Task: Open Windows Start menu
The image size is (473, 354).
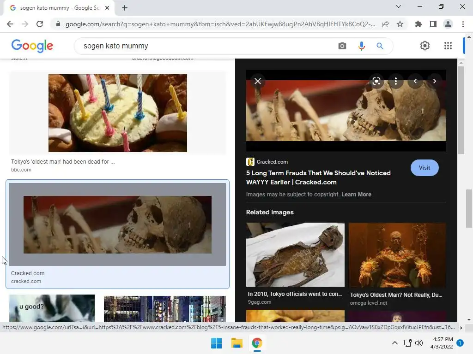Action: [x=216, y=343]
